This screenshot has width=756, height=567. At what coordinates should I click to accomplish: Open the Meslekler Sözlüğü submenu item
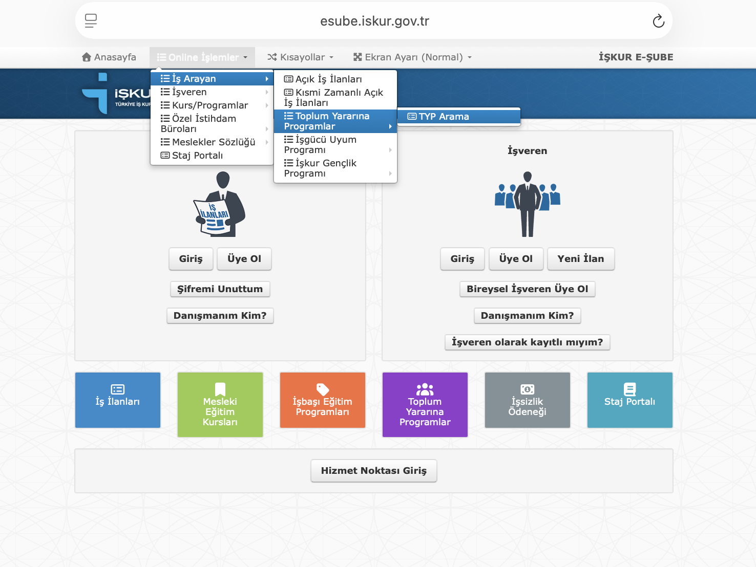pyautogui.click(x=214, y=142)
